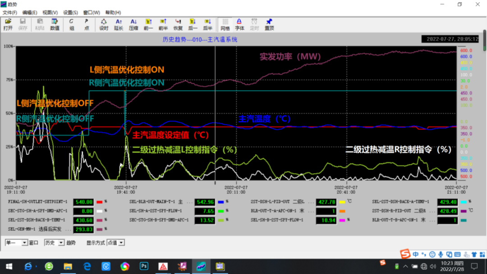Click the 前一 (Previous page) icon
487x274 pixels.
pos(148,24)
